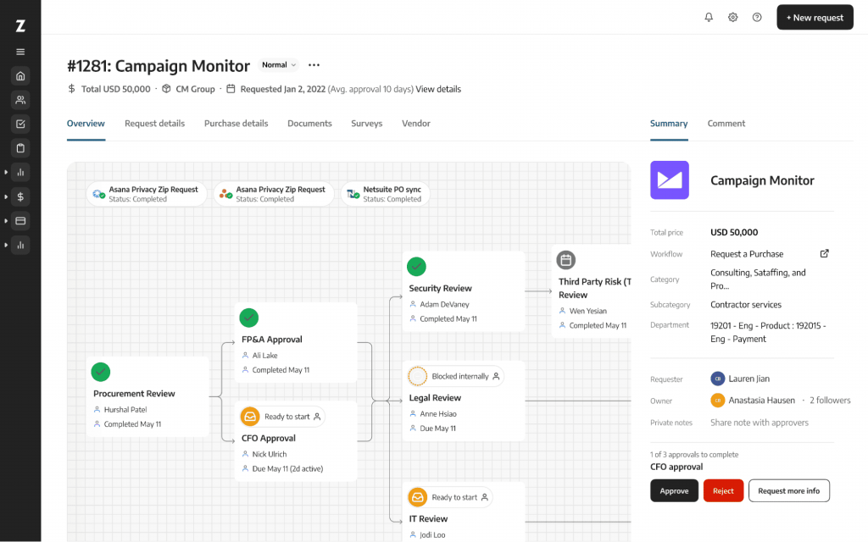Screen dimensions: 868x542
Task: Expand the dollar sign sidebar section arrow
Action: pos(6,196)
